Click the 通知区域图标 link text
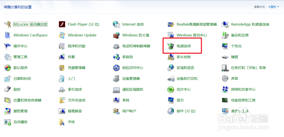This screenshot has width=284, height=137. (x=133, y=89)
